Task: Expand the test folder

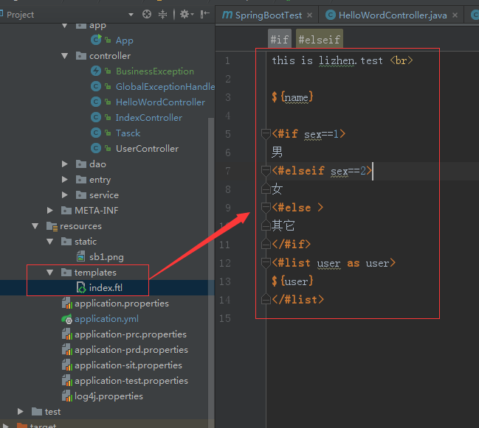Action: 20,412
